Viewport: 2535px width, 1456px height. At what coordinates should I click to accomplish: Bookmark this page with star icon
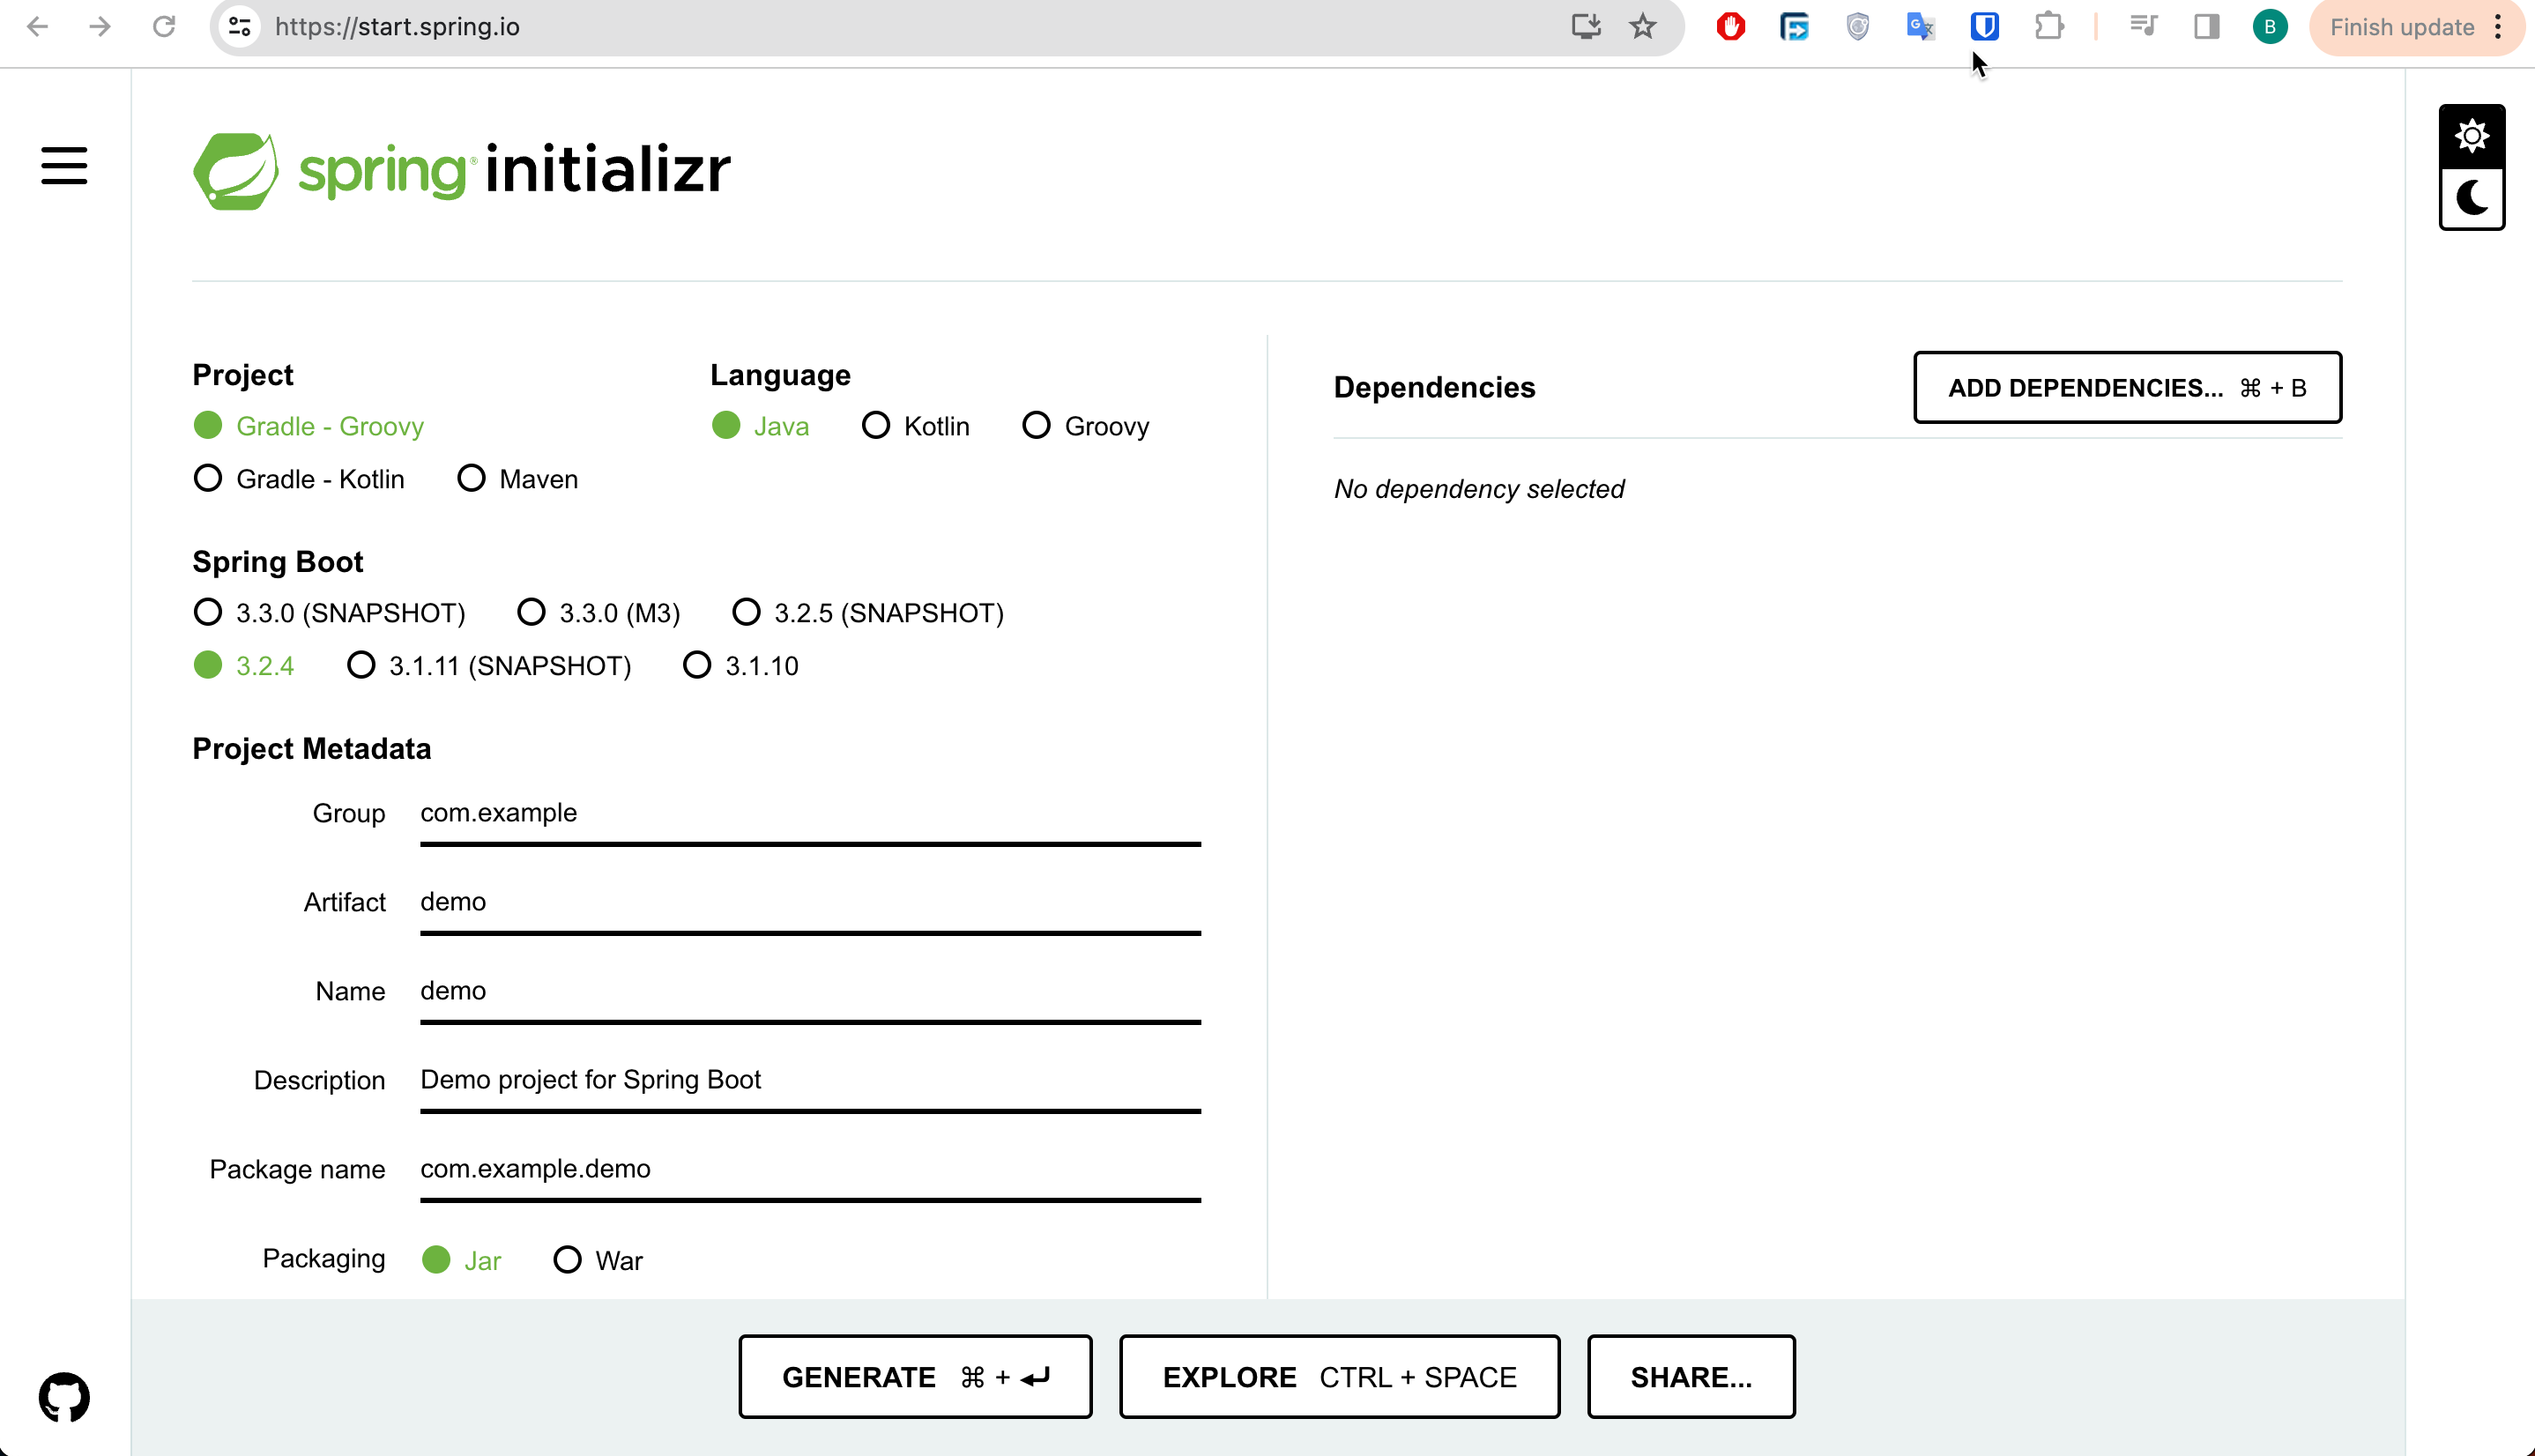tap(1643, 27)
